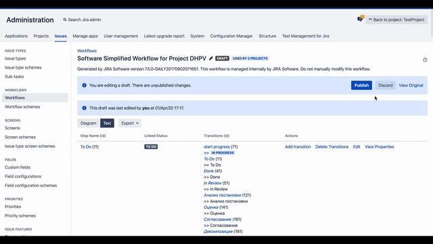Open Field configurations in sidebar
Viewport: 433px width, 244px height.
(x=23, y=176)
